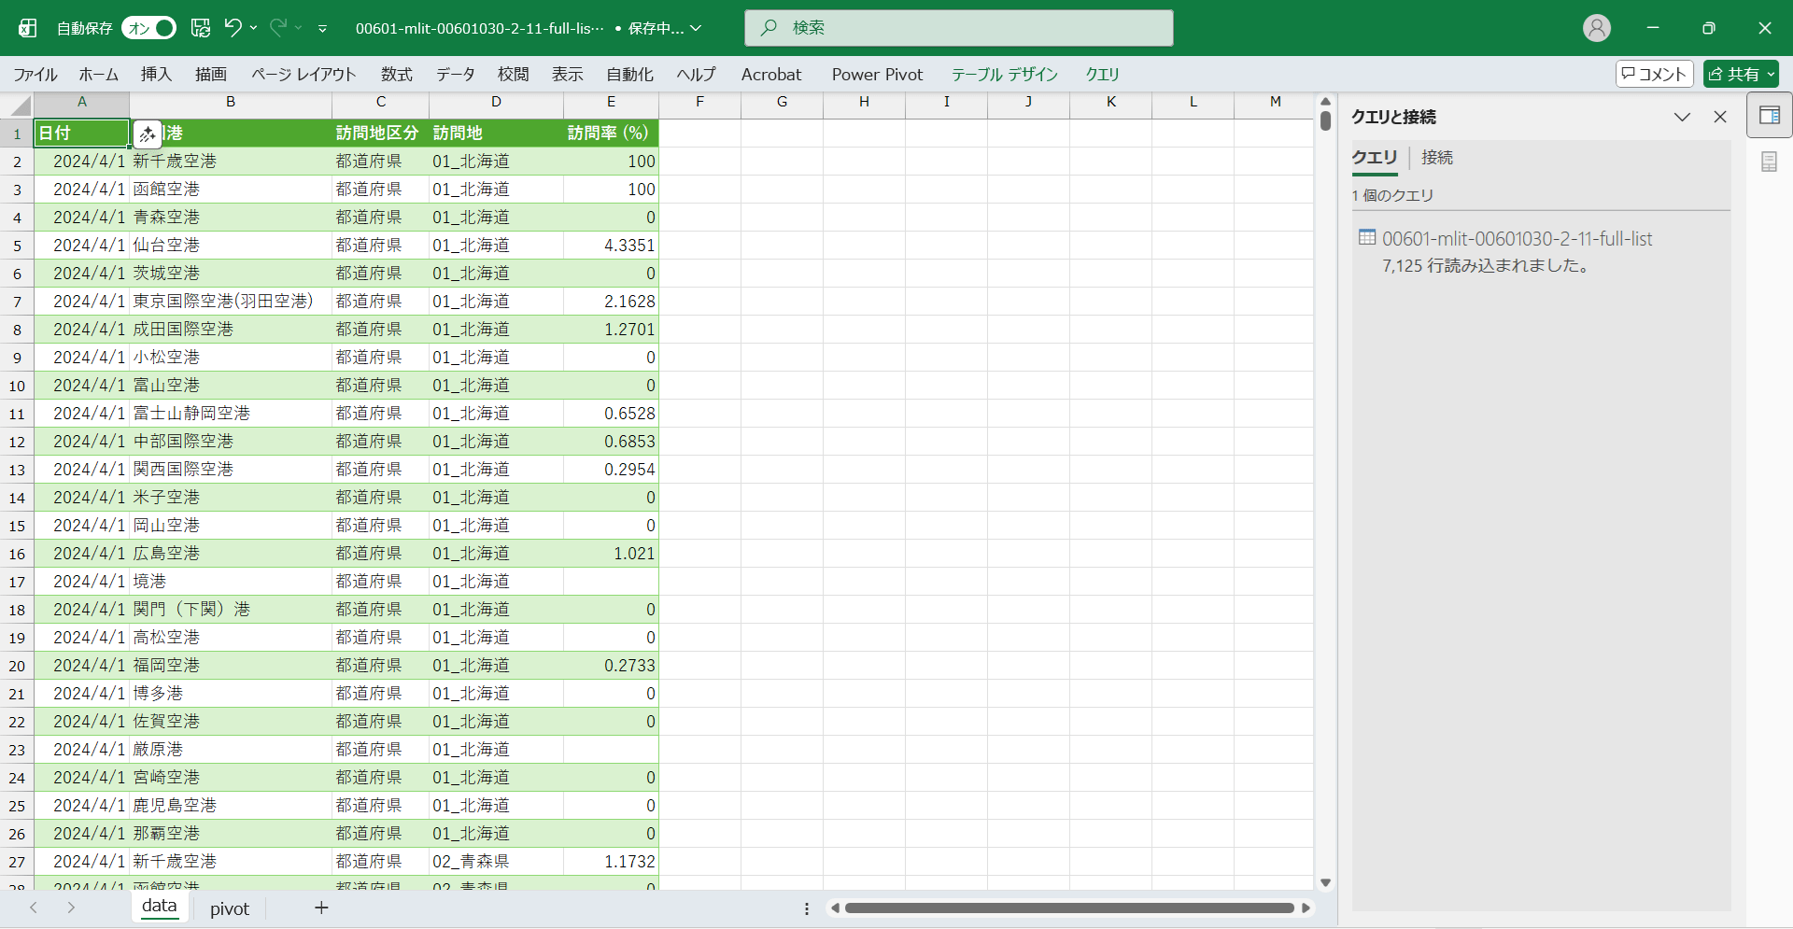Screen dimensions: 1793x929
Task: Expand the Undo history dropdown arrow
Action: click(254, 28)
